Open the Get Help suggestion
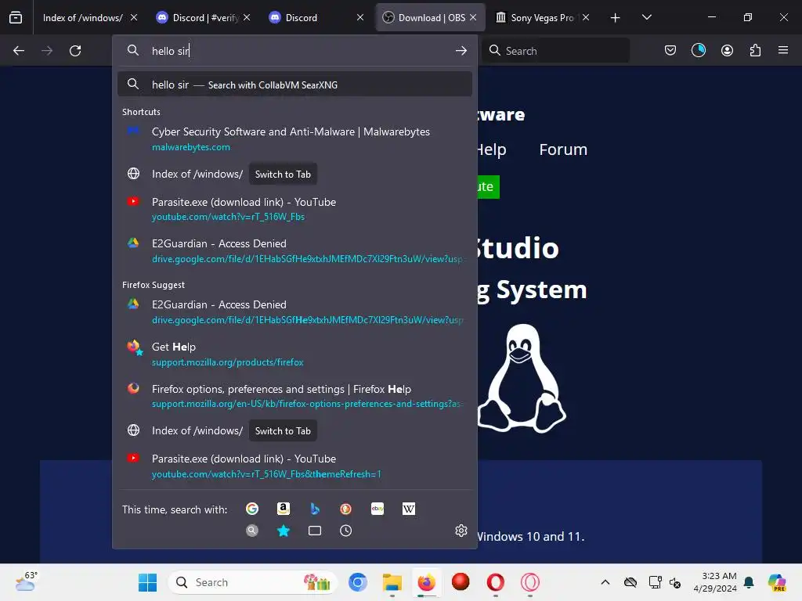This screenshot has height=601, width=802. click(294, 354)
